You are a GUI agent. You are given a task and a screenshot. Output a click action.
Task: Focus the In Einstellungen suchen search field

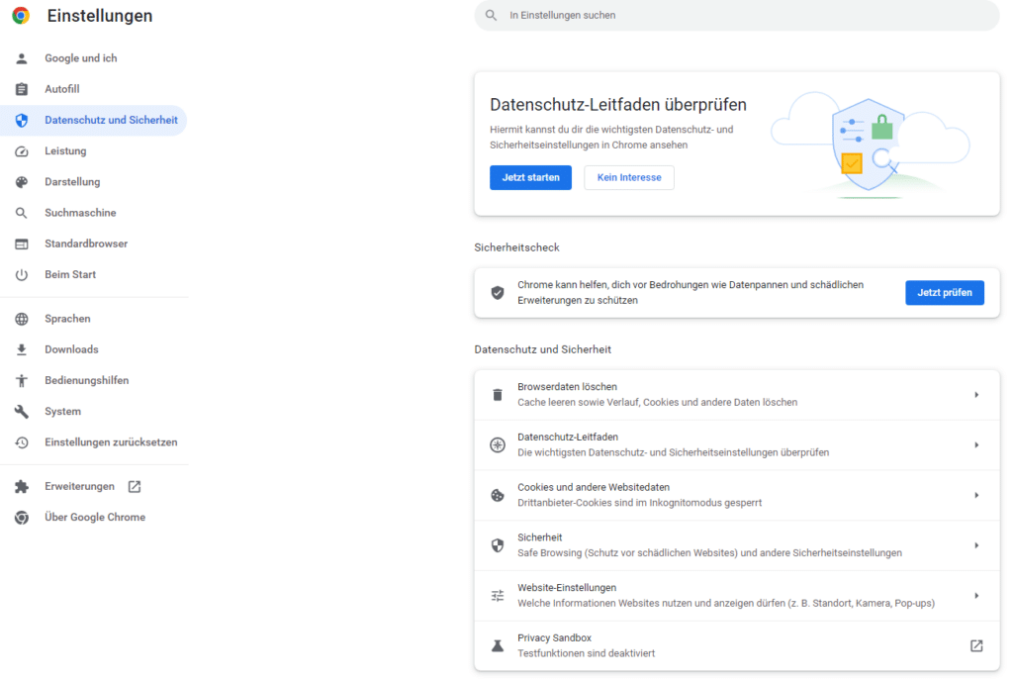click(736, 16)
